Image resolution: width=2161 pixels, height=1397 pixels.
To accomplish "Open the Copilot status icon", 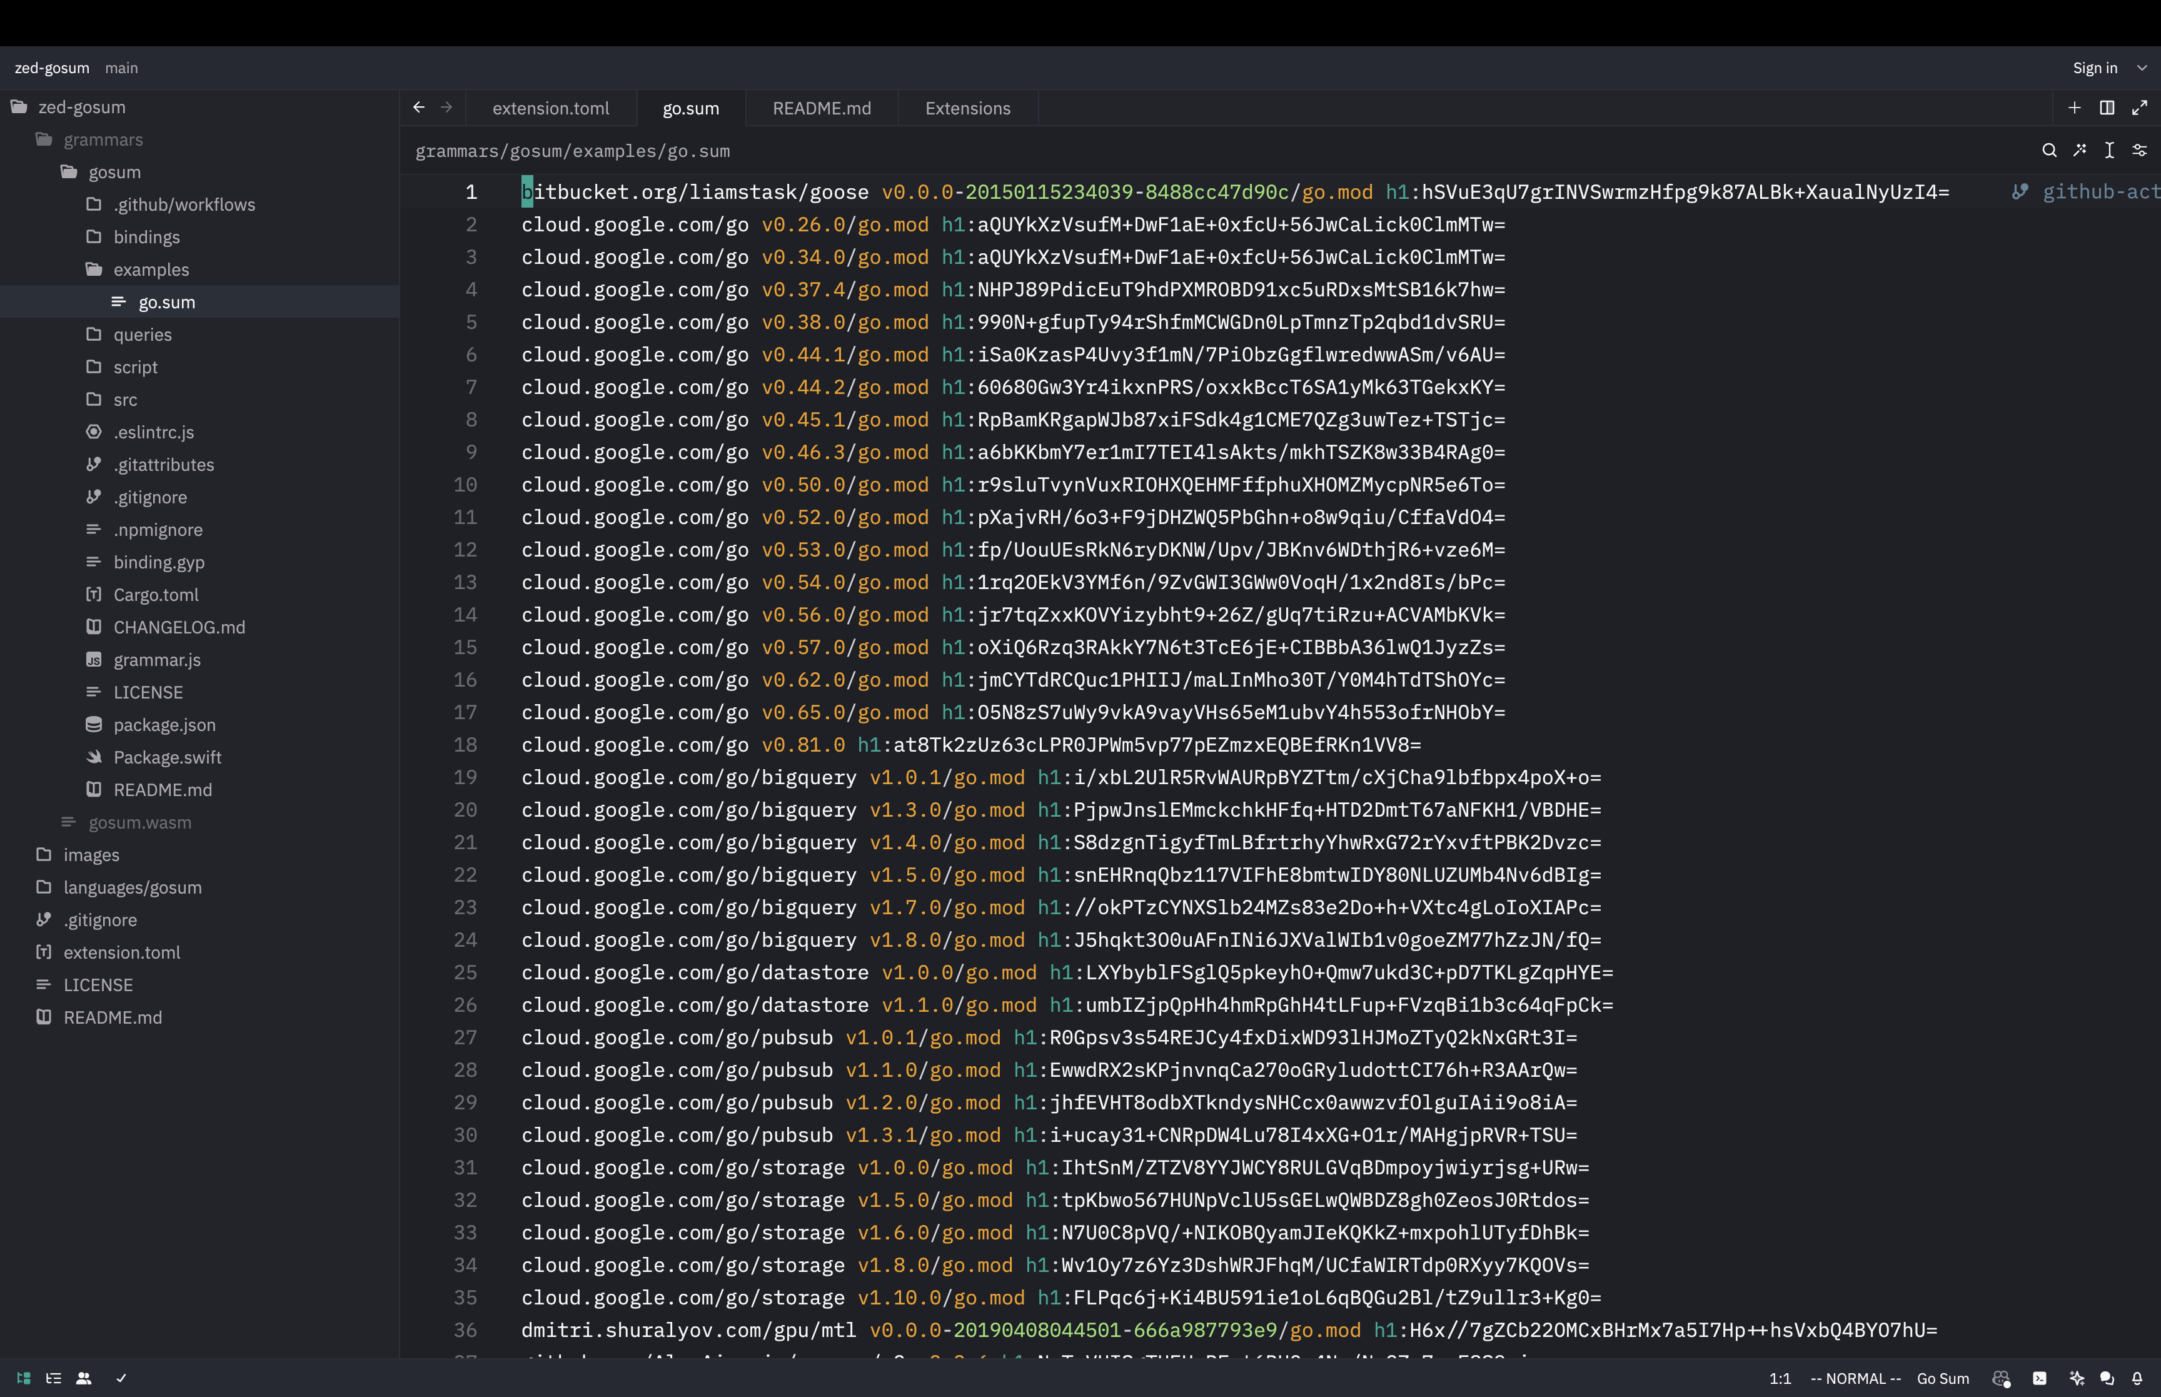I will [2002, 1378].
